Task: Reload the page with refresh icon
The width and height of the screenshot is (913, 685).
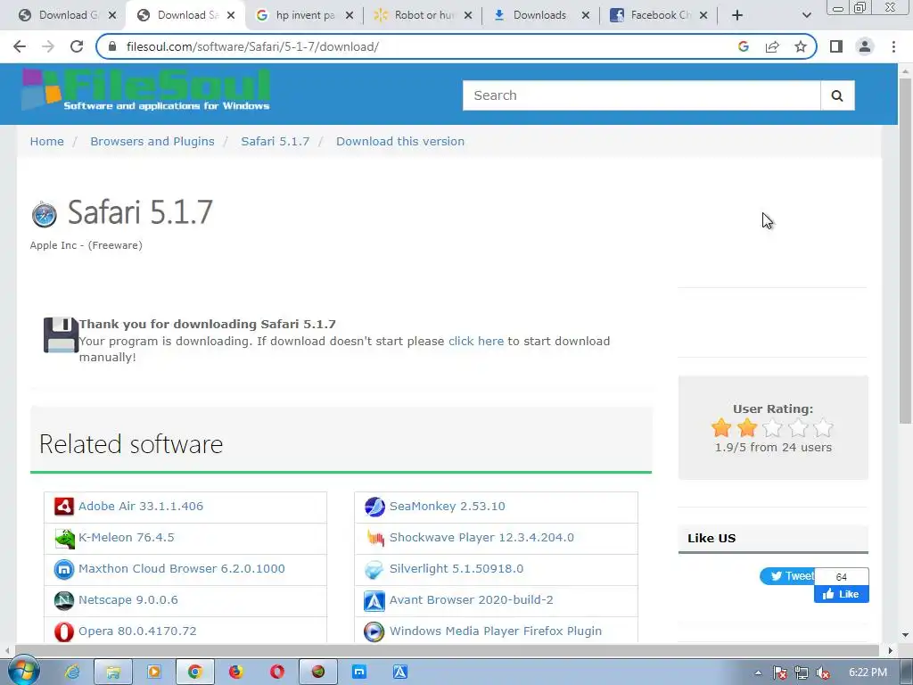Action: 77,46
